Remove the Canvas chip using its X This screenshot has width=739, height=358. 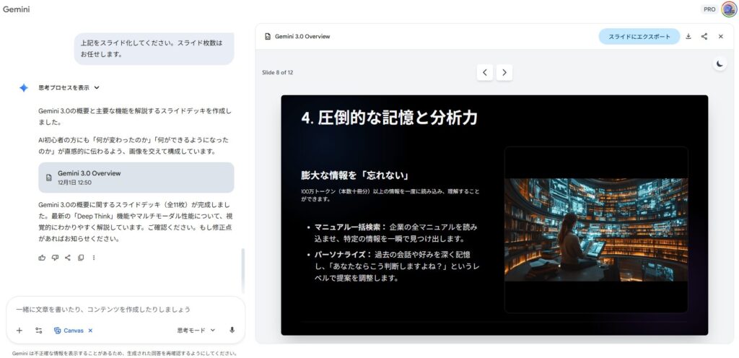[90, 331]
